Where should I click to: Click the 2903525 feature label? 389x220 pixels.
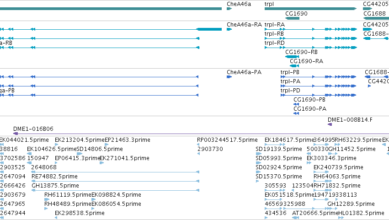13,167
